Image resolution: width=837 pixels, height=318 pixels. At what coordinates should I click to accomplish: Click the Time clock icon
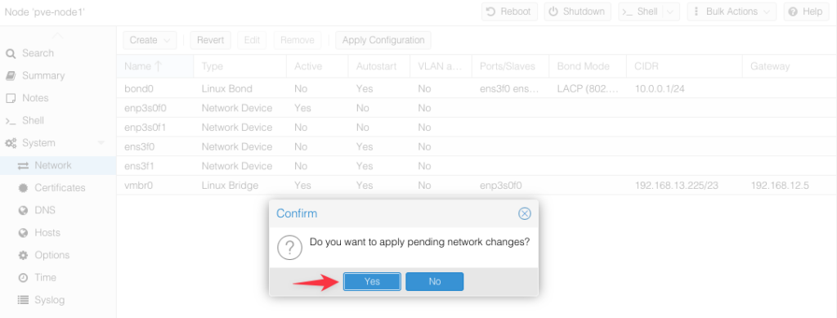(x=23, y=277)
